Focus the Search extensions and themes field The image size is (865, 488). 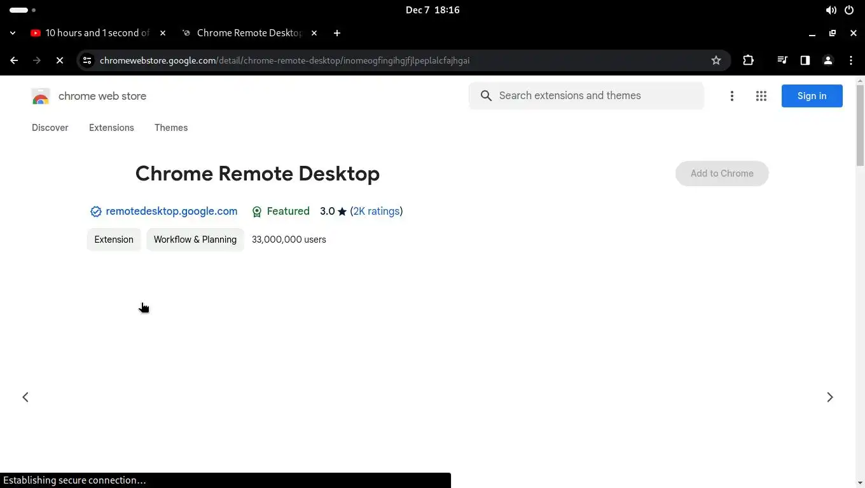coord(586,96)
